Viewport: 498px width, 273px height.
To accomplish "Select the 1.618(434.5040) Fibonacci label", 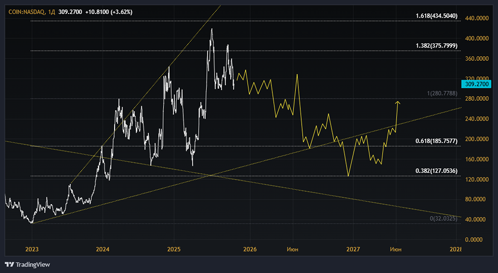I will click(437, 16).
